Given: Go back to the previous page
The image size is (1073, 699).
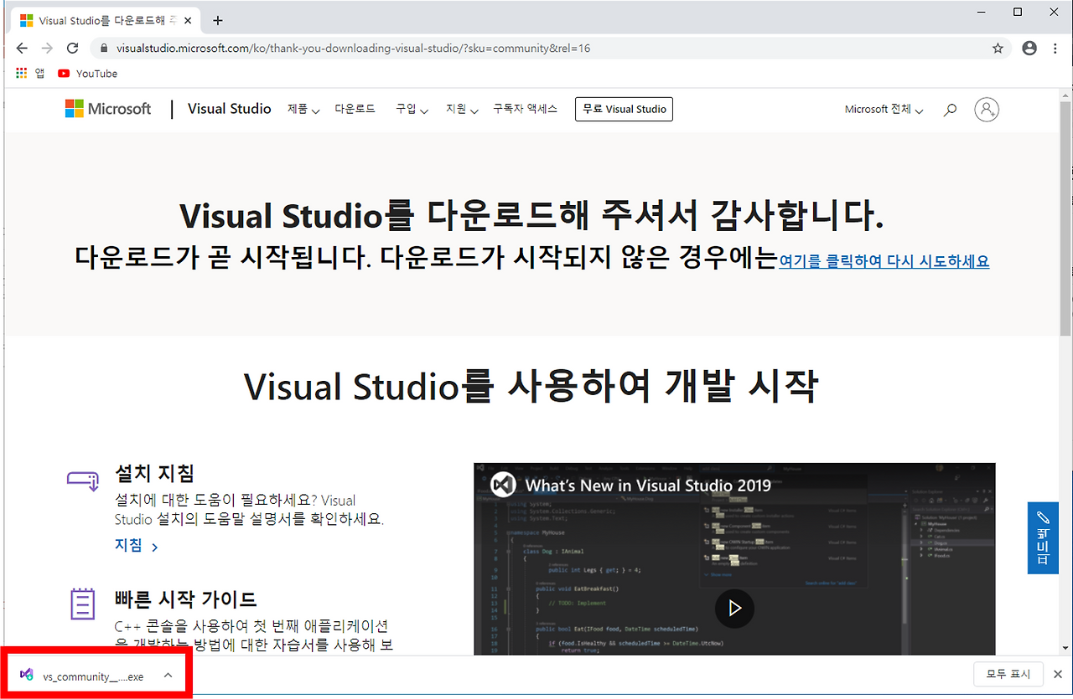Looking at the screenshot, I should coord(22,49).
